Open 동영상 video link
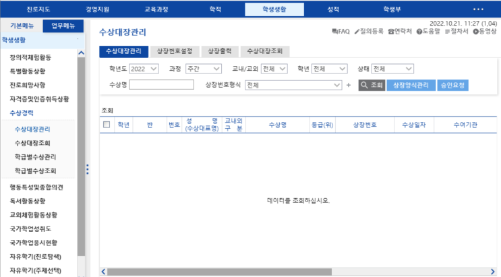 [x=485, y=31]
